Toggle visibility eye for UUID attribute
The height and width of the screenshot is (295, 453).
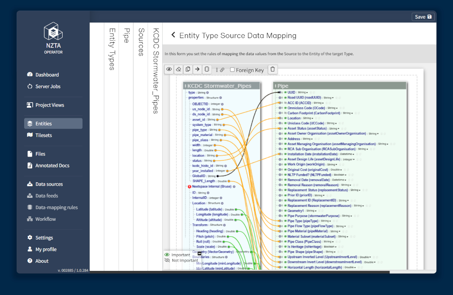pyautogui.click(x=285, y=93)
